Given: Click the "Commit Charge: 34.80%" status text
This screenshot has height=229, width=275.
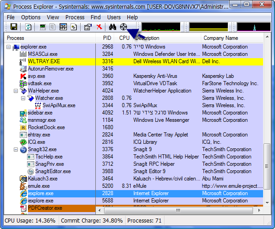Looking at the screenshot, I should (92, 221).
